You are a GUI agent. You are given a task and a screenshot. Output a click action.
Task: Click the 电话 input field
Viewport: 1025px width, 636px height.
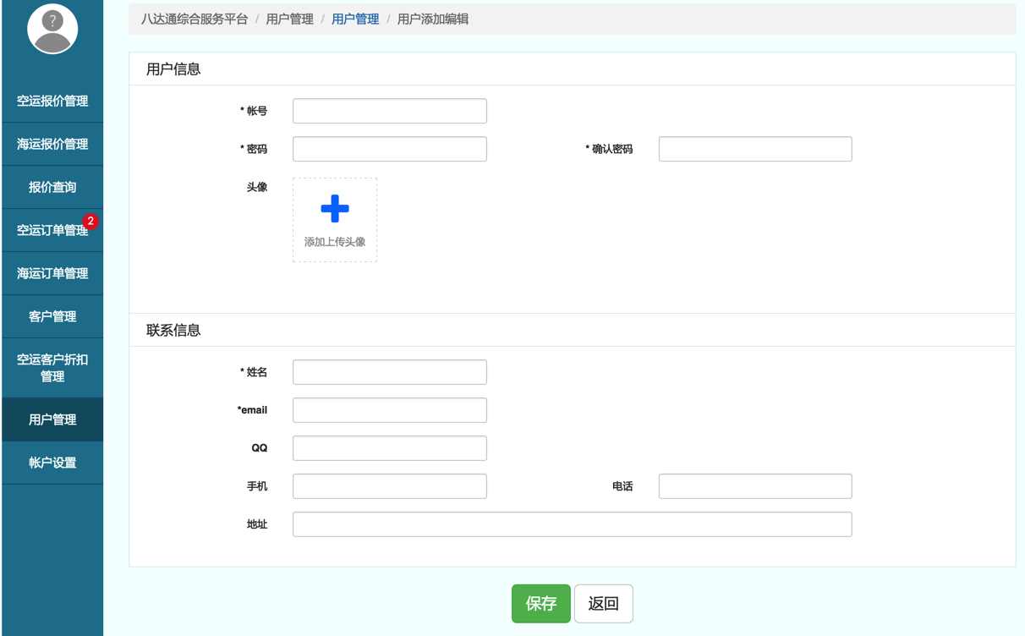pos(755,486)
